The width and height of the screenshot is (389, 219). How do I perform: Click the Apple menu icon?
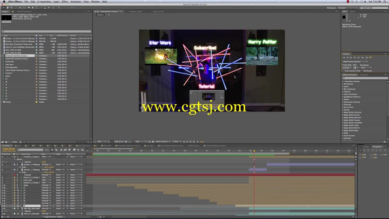[4, 1]
